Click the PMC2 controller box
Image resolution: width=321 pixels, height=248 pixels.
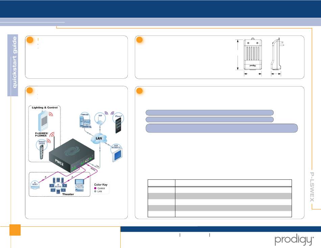click(x=72, y=155)
